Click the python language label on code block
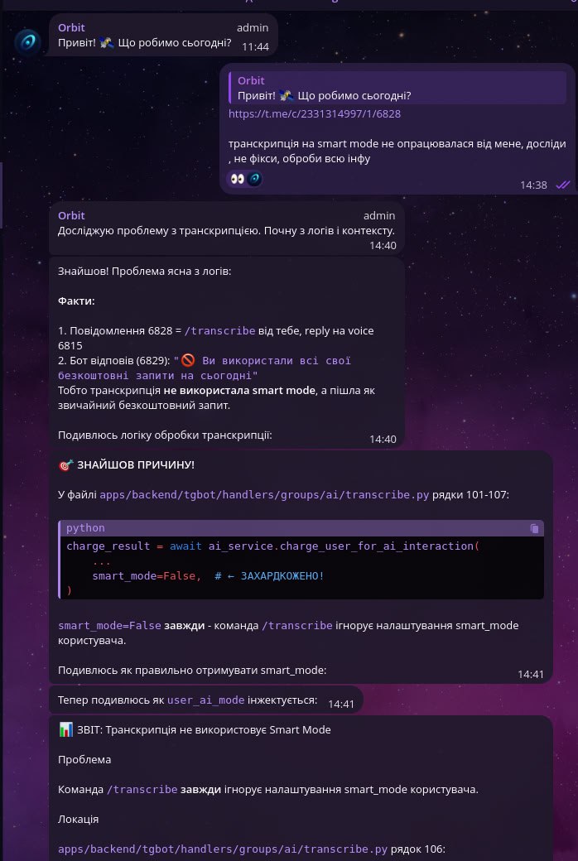 point(85,528)
